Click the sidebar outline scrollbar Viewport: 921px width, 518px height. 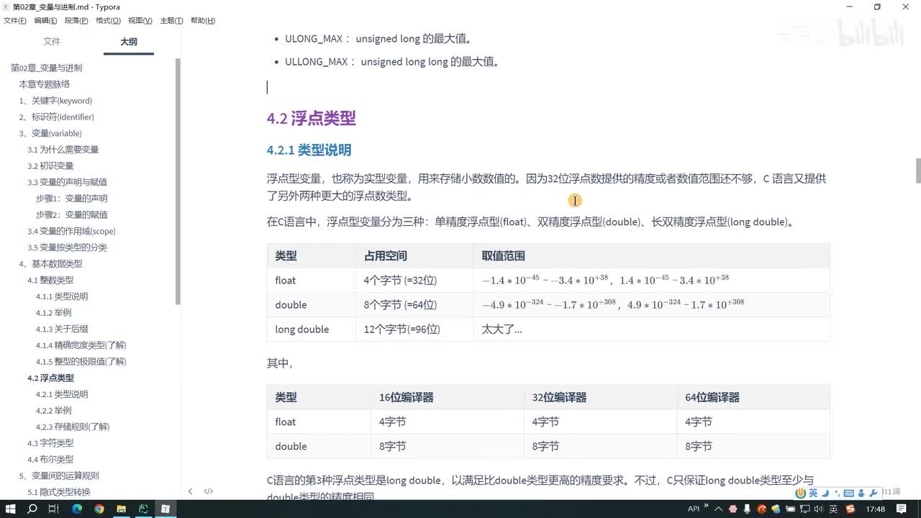pyautogui.click(x=178, y=181)
